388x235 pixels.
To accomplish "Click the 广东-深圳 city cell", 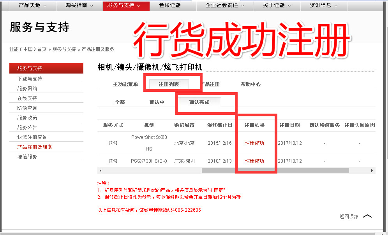I will (184, 161).
